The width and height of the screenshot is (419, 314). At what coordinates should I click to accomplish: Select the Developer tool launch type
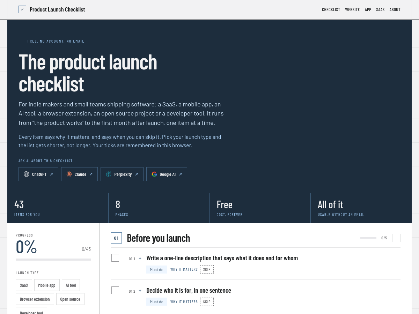coord(31,311)
